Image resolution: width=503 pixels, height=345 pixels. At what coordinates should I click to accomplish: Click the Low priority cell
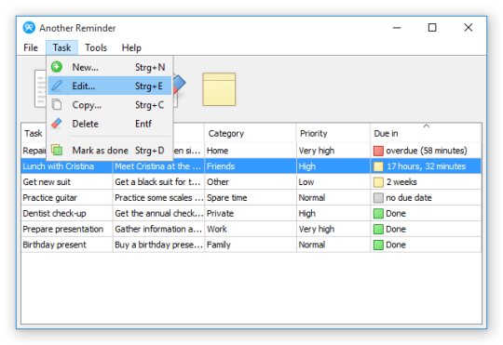[x=333, y=182]
